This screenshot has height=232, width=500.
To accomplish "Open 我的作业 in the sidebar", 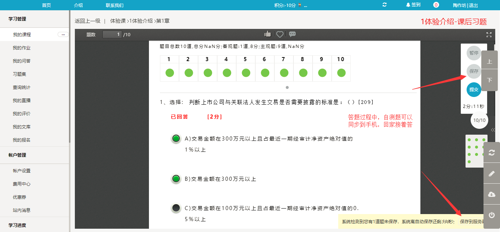I will pyautogui.click(x=22, y=48).
